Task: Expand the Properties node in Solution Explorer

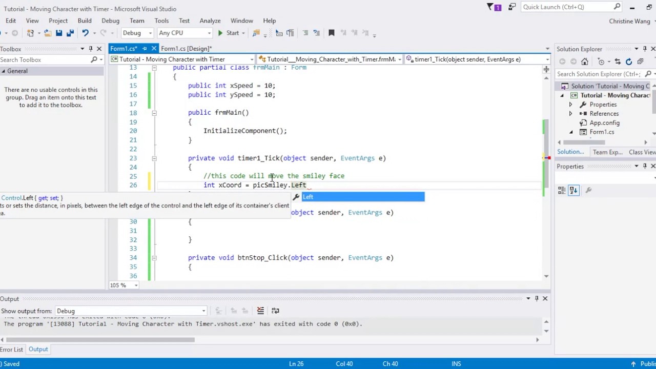Action: 570,105
